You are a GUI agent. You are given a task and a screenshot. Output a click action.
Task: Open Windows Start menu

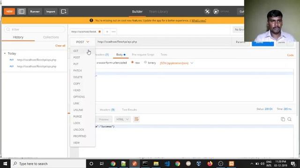5,164
